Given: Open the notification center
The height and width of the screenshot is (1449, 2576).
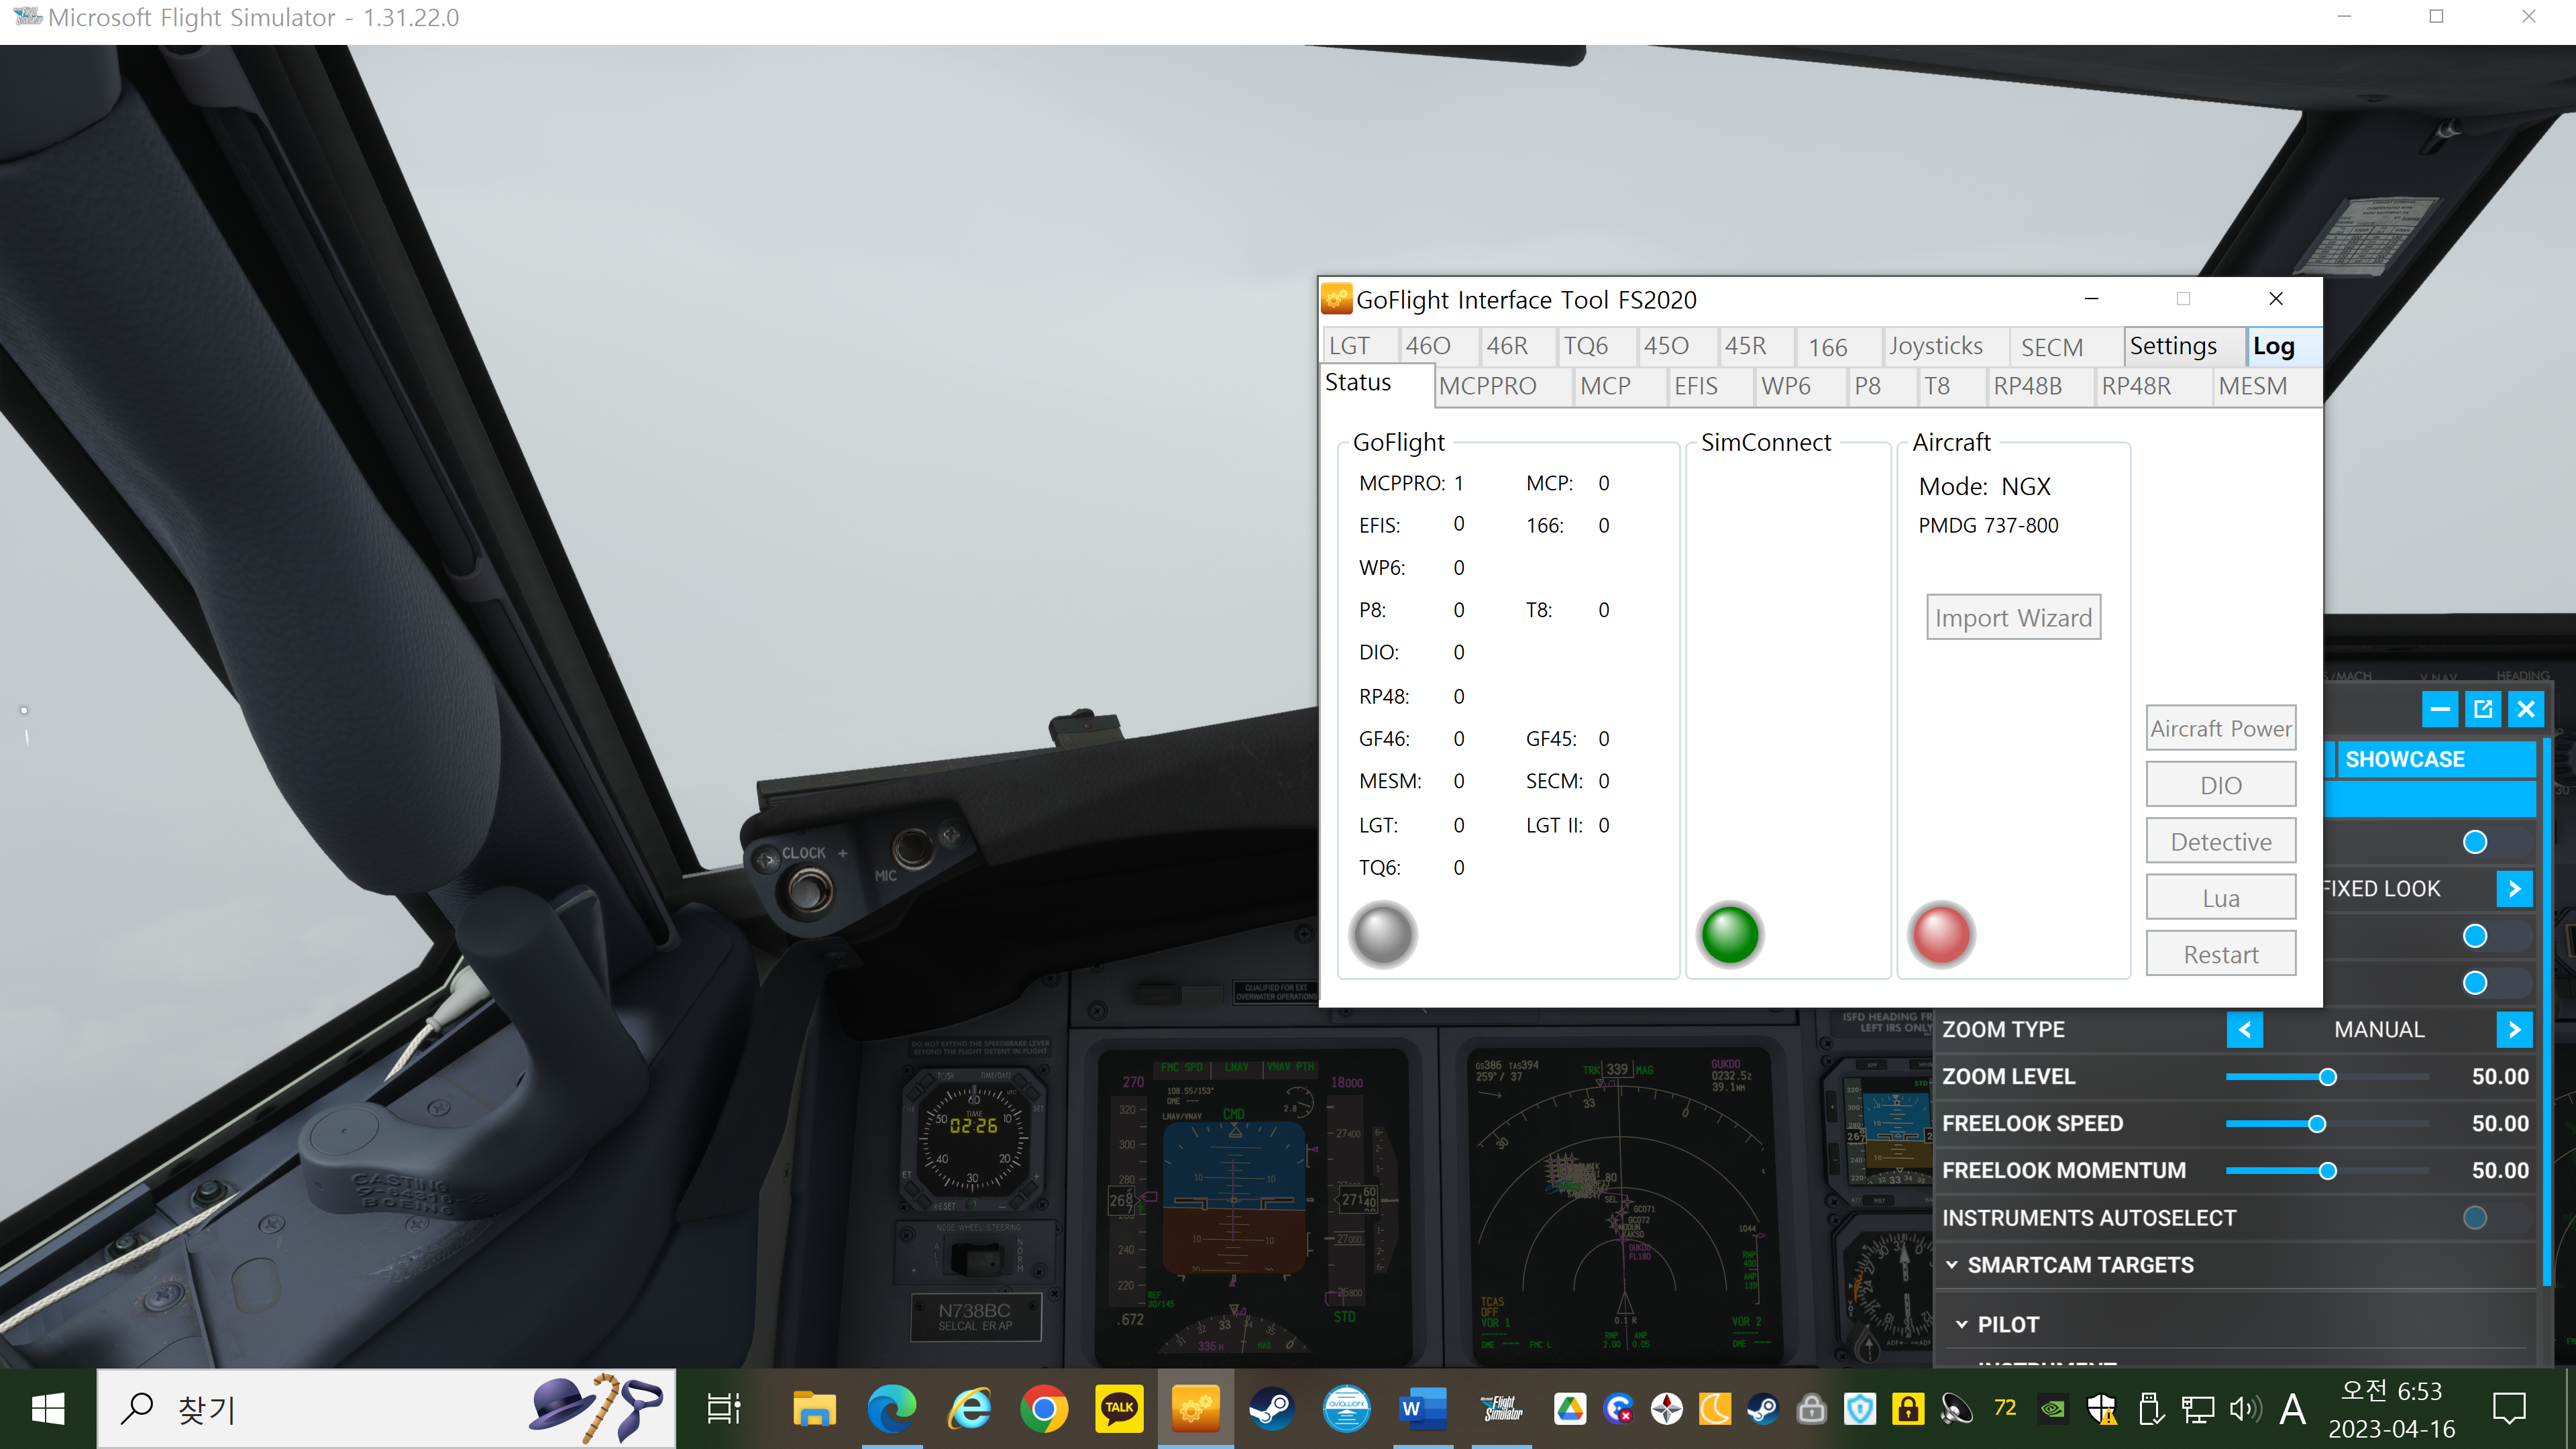Looking at the screenshot, I should pyautogui.click(x=2509, y=1409).
